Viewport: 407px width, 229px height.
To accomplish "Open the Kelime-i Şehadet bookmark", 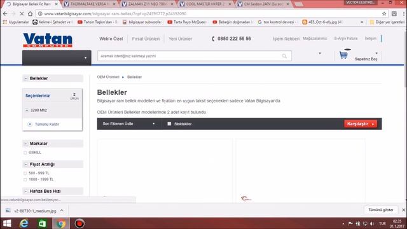I will point(53,22).
